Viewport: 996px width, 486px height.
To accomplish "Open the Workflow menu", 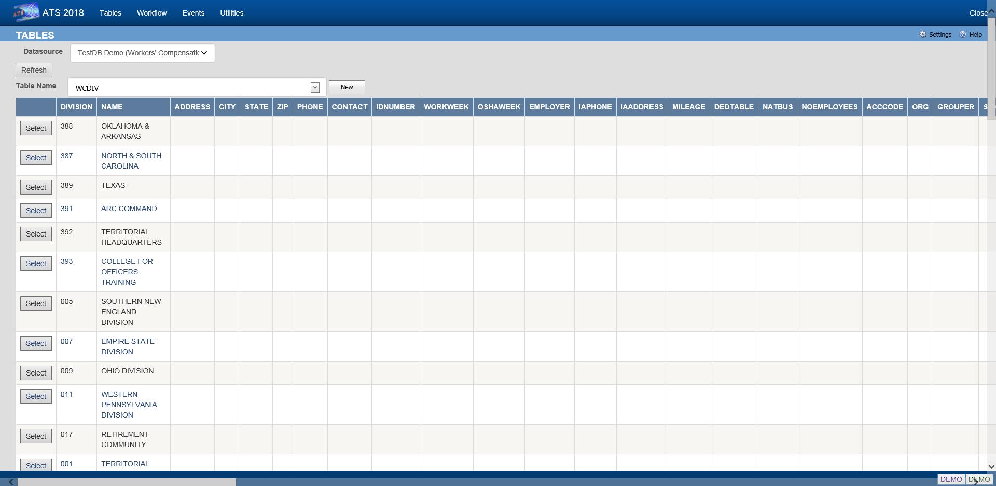I will click(151, 13).
